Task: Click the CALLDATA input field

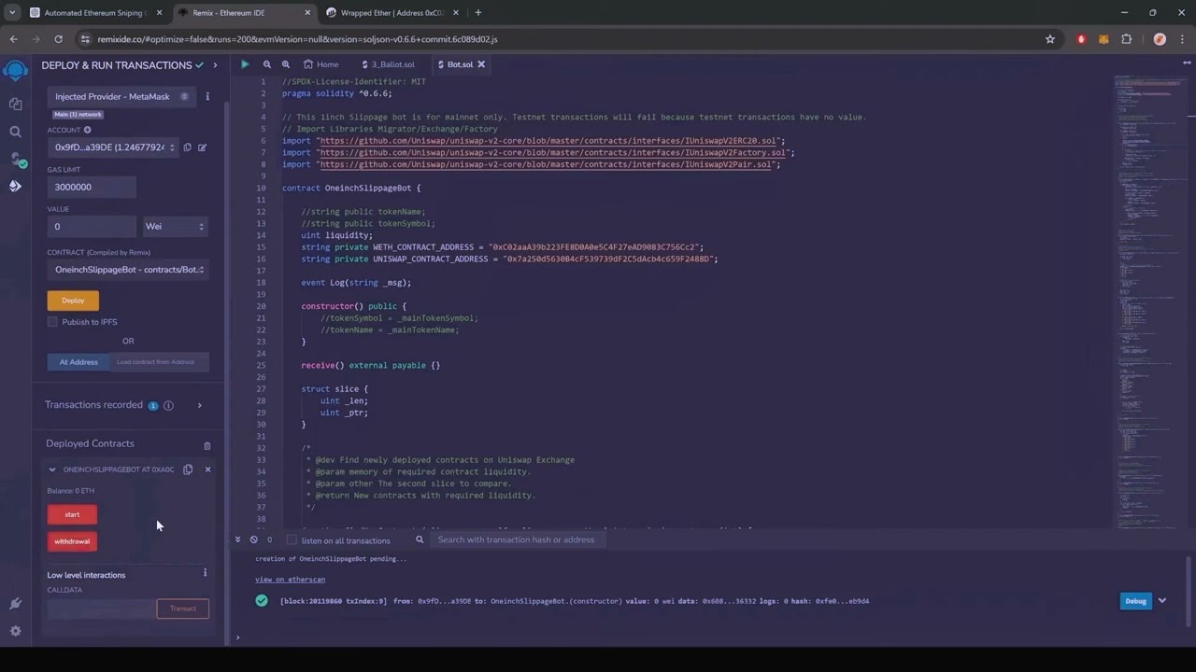Action: click(x=101, y=609)
